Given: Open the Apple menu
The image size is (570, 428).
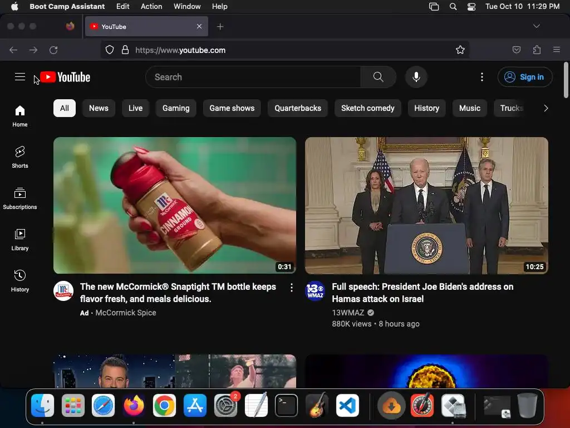Looking at the screenshot, I should [x=14, y=6].
